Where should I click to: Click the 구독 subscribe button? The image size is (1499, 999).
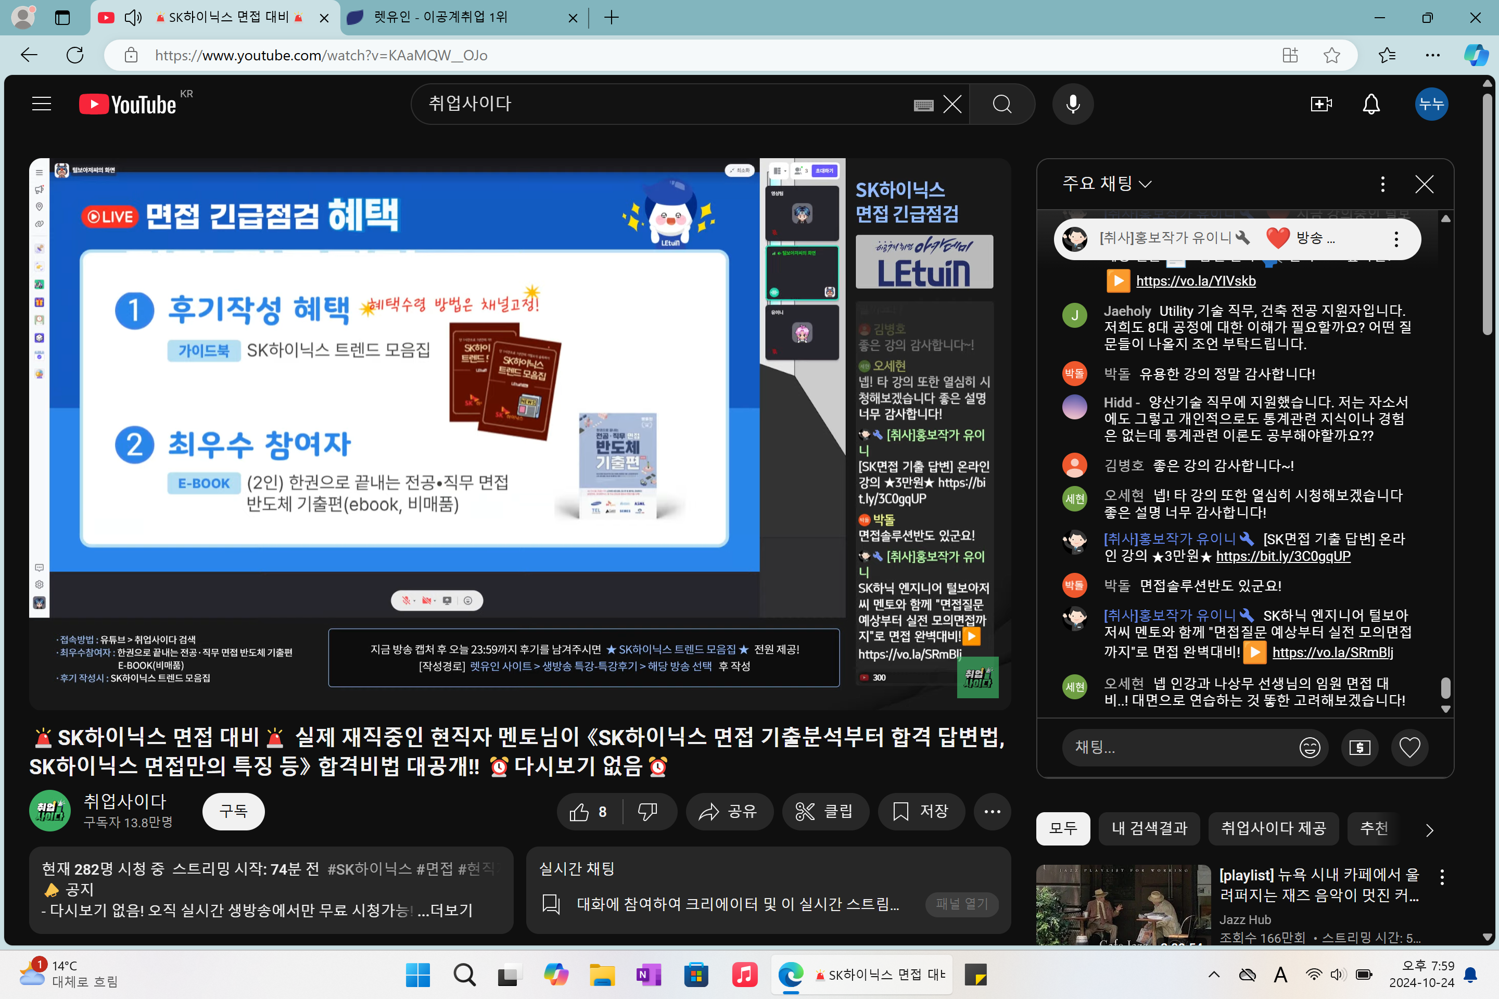(233, 812)
